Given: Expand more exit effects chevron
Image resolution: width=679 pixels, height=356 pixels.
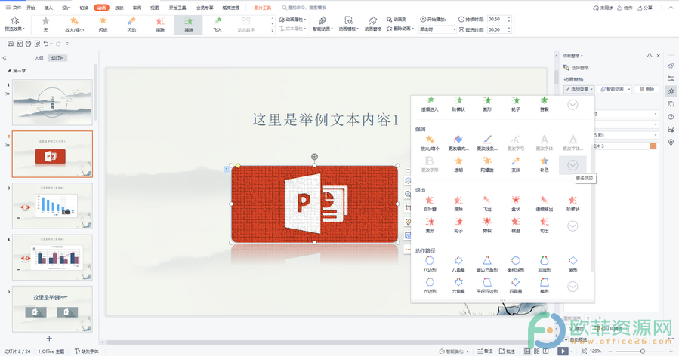Looking at the screenshot, I should [573, 226].
